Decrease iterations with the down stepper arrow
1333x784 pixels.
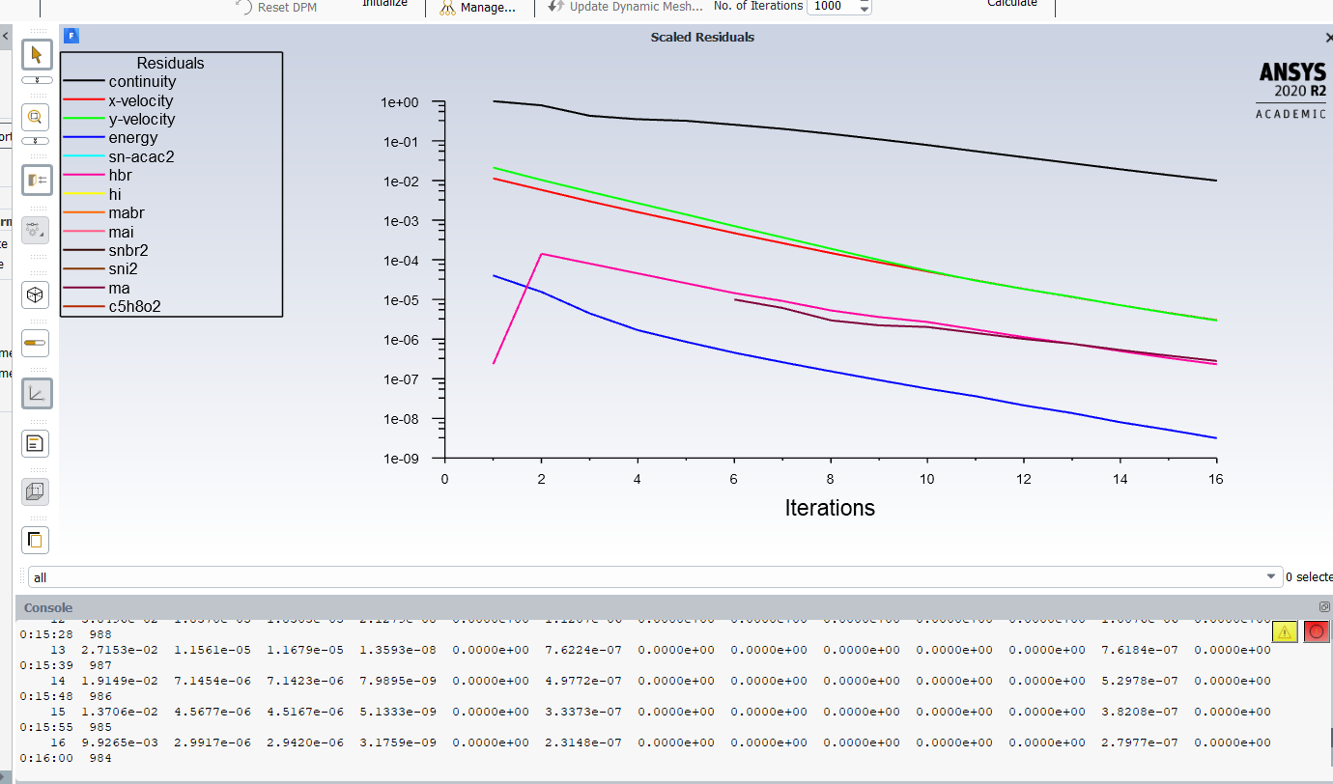tap(865, 10)
